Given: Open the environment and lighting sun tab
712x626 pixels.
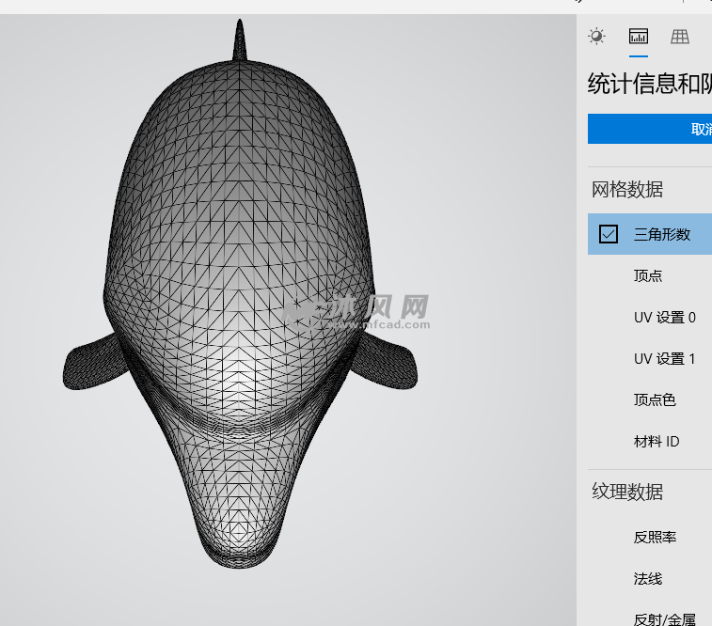Looking at the screenshot, I should pos(596,37).
